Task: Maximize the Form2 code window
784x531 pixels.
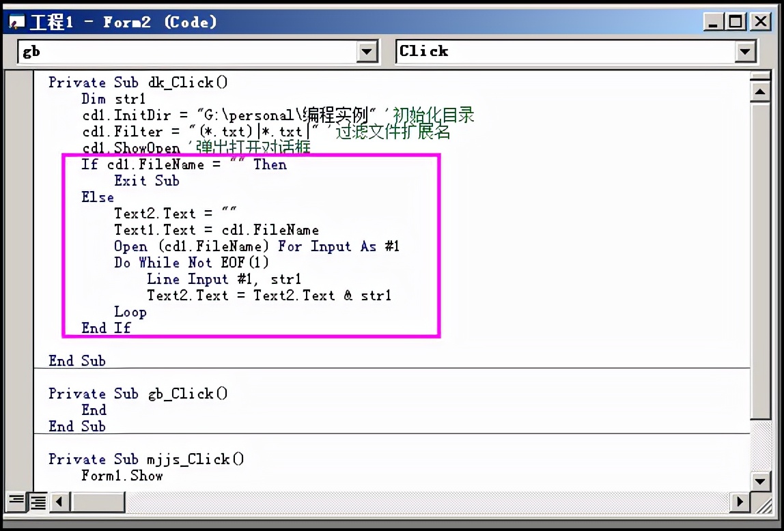Action: pyautogui.click(x=736, y=22)
